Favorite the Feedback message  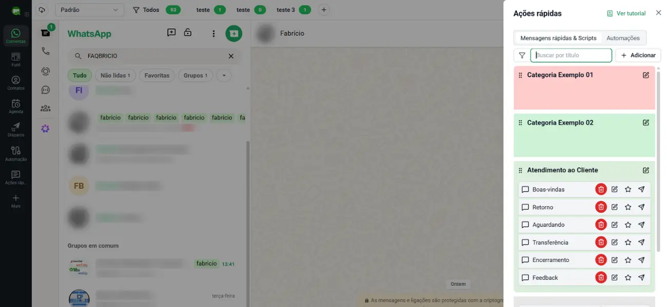click(628, 278)
